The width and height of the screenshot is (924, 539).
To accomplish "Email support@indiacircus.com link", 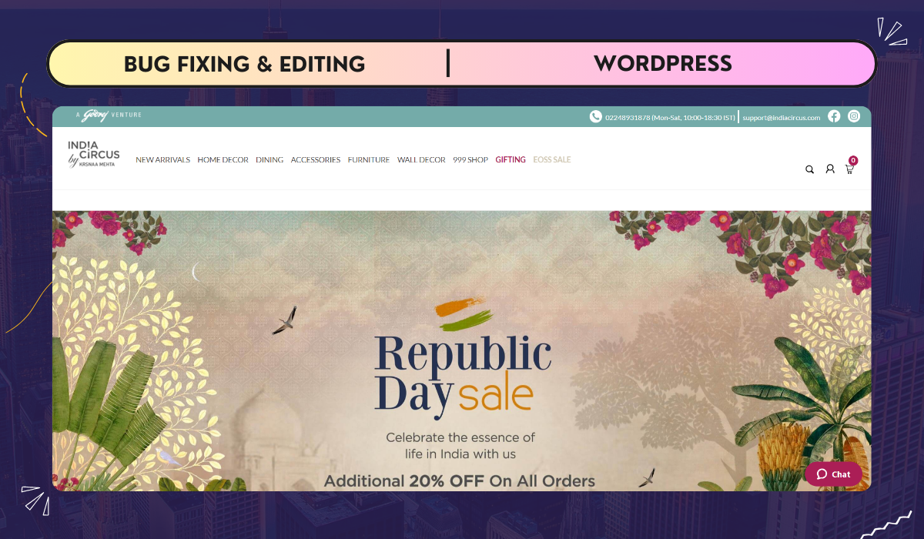I will tap(782, 118).
